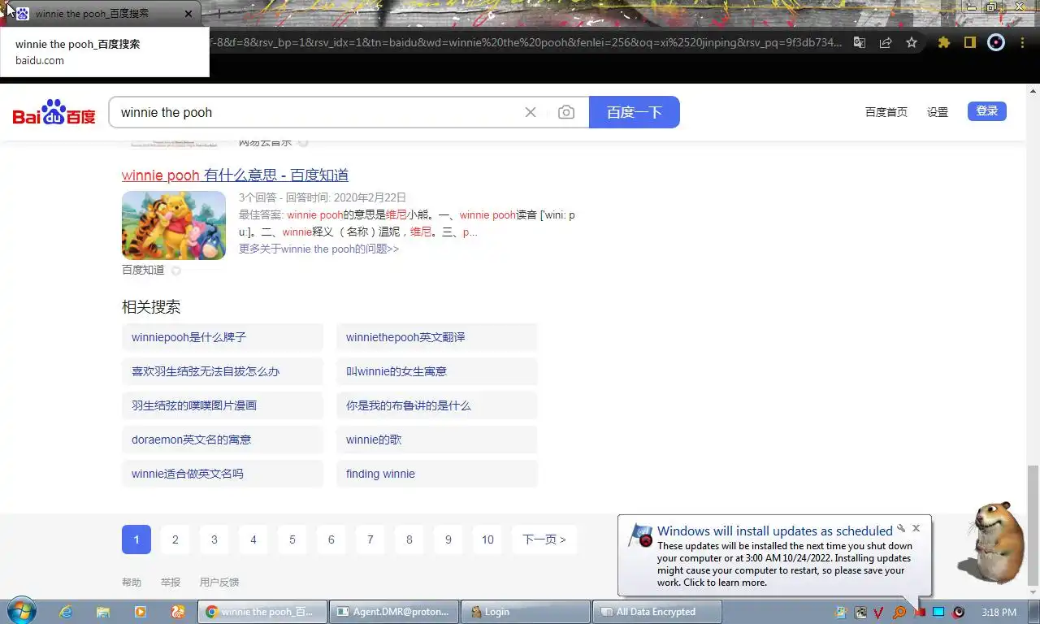This screenshot has width=1040, height=624.
Task: Open 设置 settings menu
Action: (938, 112)
